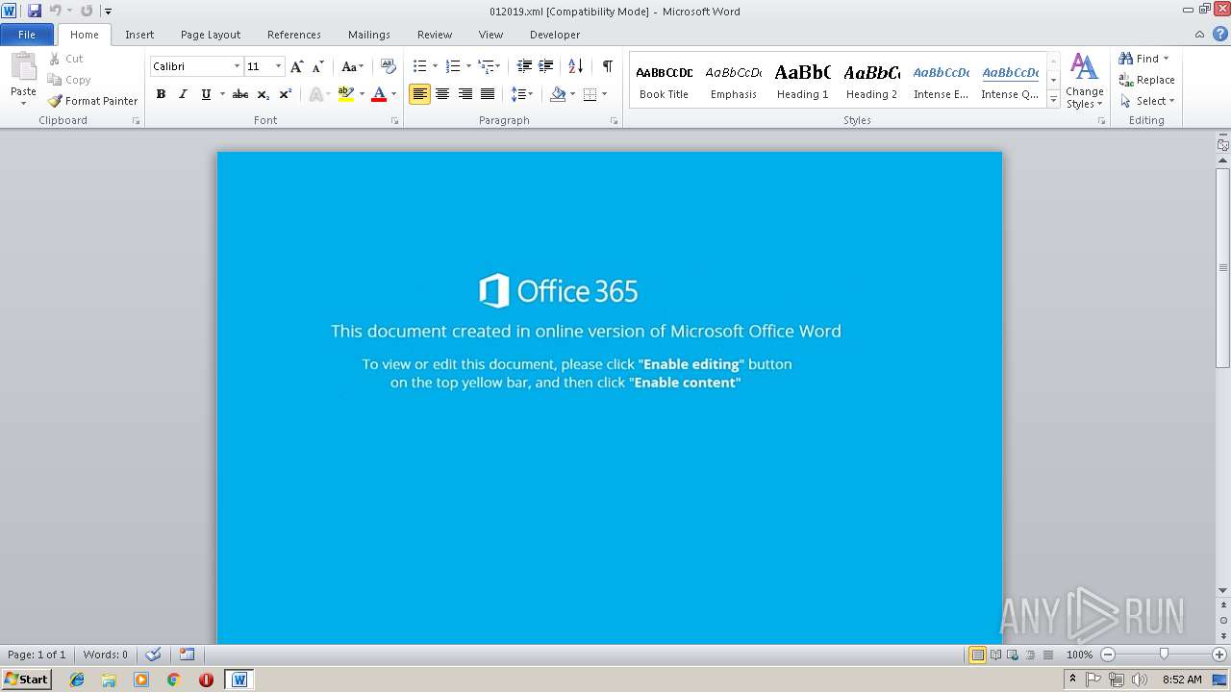1231x692 pixels.
Task: Apply superscript formatting
Action: tap(285, 94)
